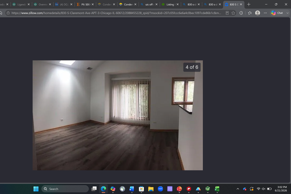Open the reader view page icon in address bar
The width and height of the screenshot is (291, 194).
click(x=227, y=13)
